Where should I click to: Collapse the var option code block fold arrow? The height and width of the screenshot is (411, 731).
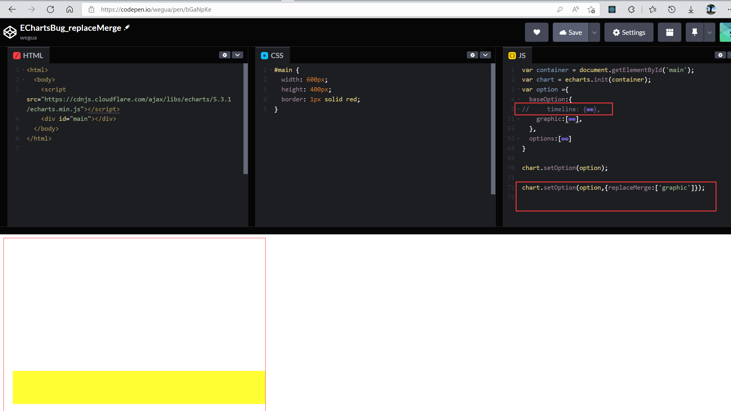click(x=519, y=89)
